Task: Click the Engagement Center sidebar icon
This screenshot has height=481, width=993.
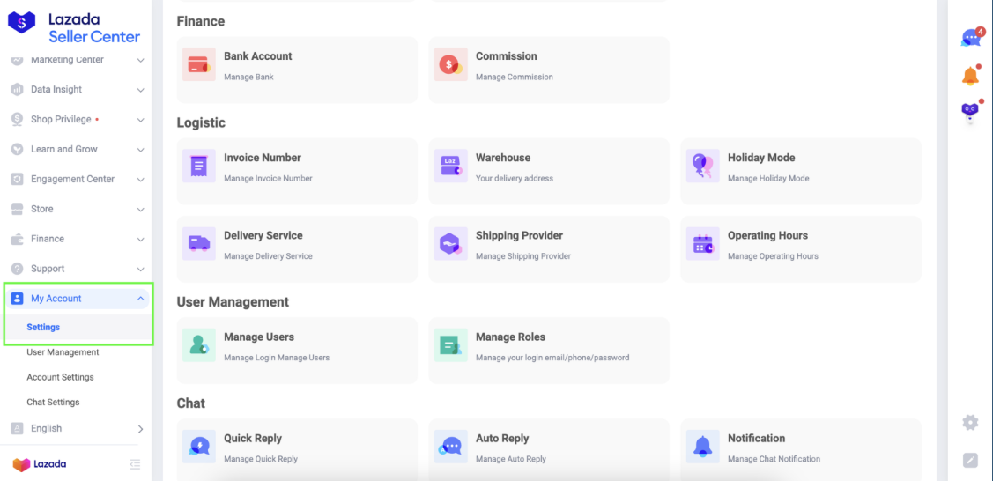Action: (17, 179)
